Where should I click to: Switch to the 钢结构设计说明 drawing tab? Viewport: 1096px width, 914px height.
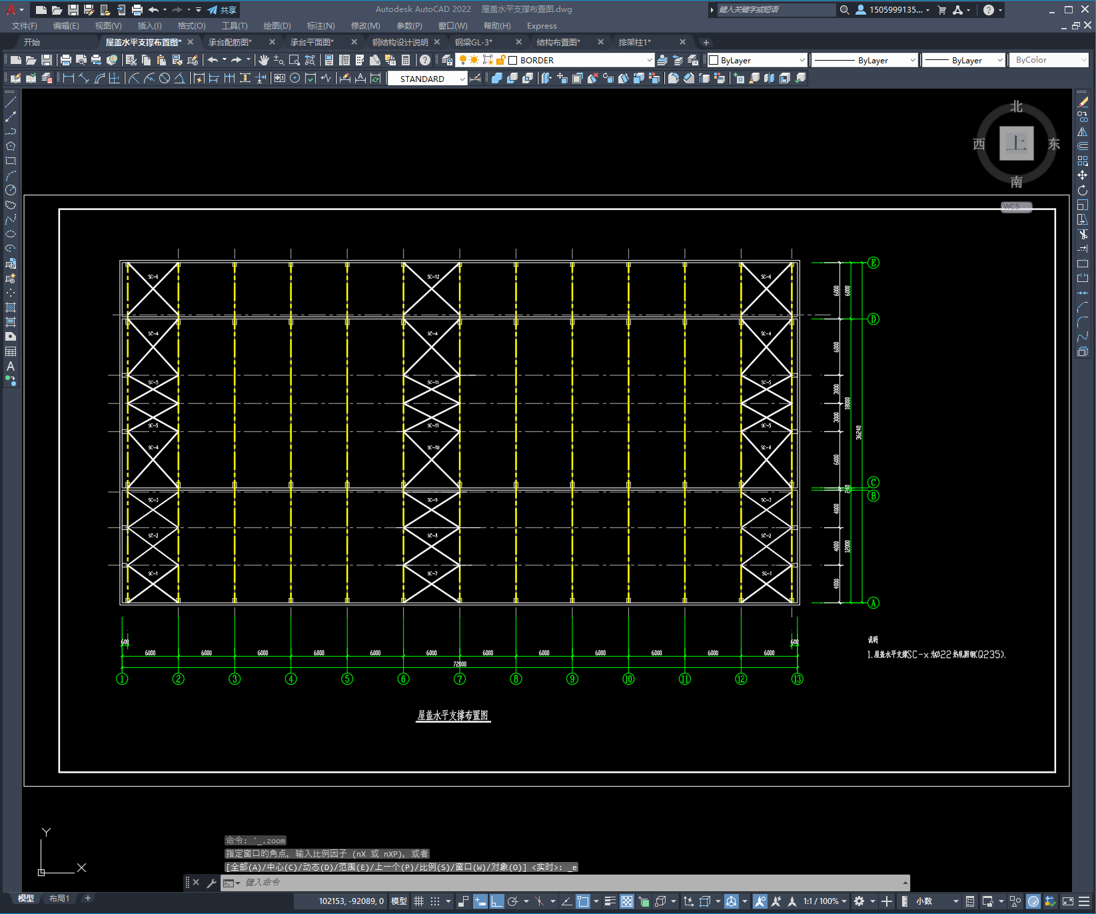[400, 42]
